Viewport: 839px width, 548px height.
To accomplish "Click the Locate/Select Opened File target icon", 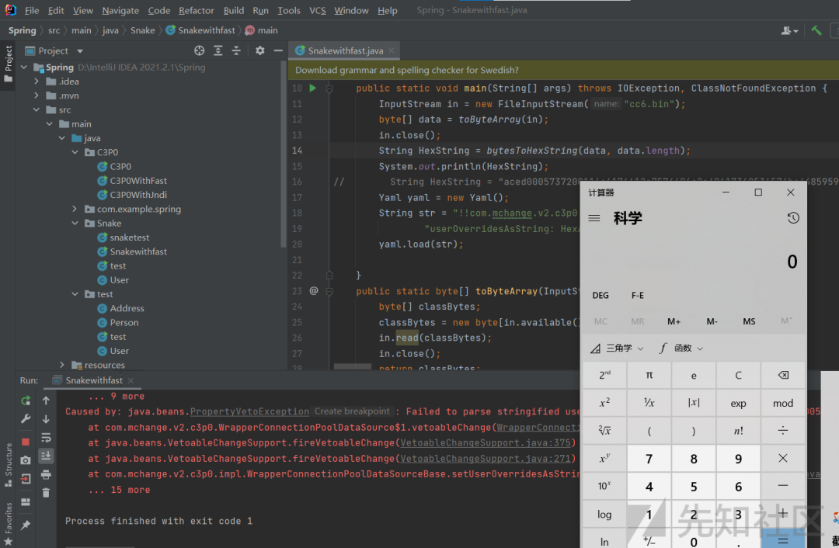I will point(199,50).
